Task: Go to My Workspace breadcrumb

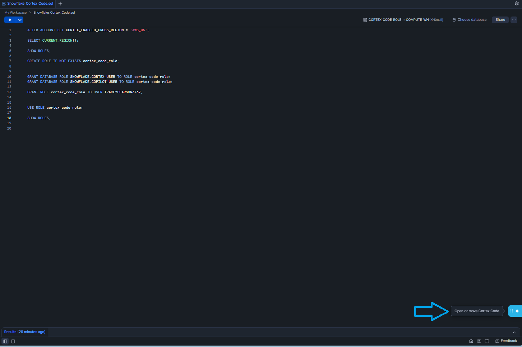Action: 15,13
